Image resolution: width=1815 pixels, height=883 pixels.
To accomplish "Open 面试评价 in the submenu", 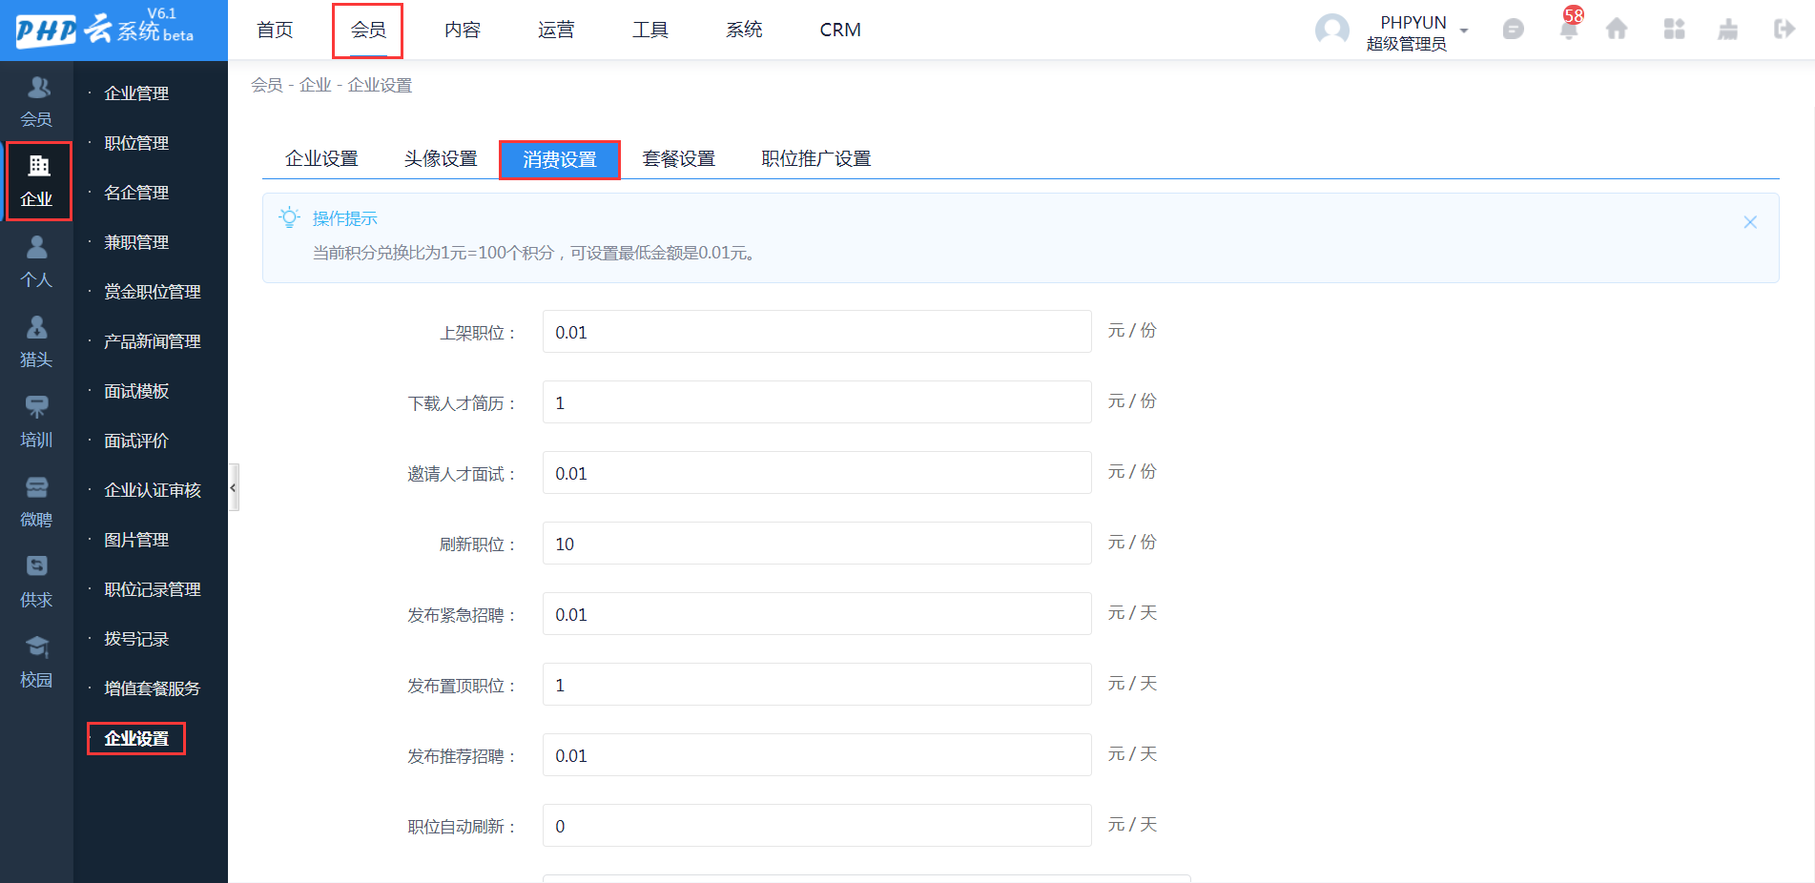I will [136, 441].
